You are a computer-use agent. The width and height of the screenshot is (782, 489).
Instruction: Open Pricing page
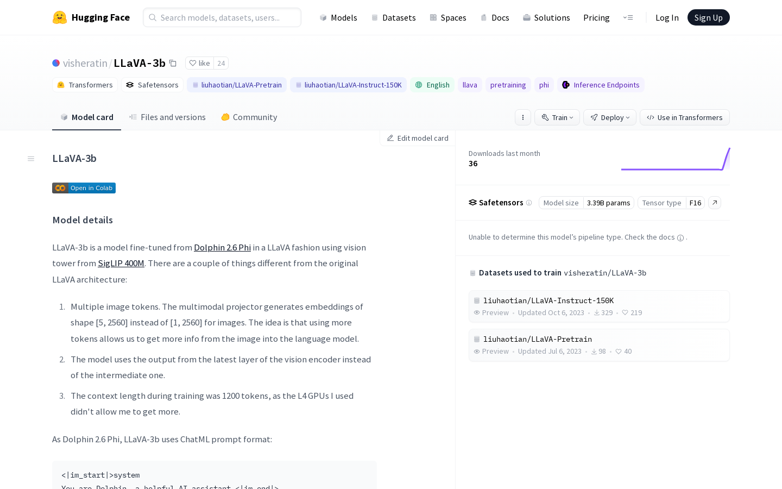pyautogui.click(x=596, y=17)
